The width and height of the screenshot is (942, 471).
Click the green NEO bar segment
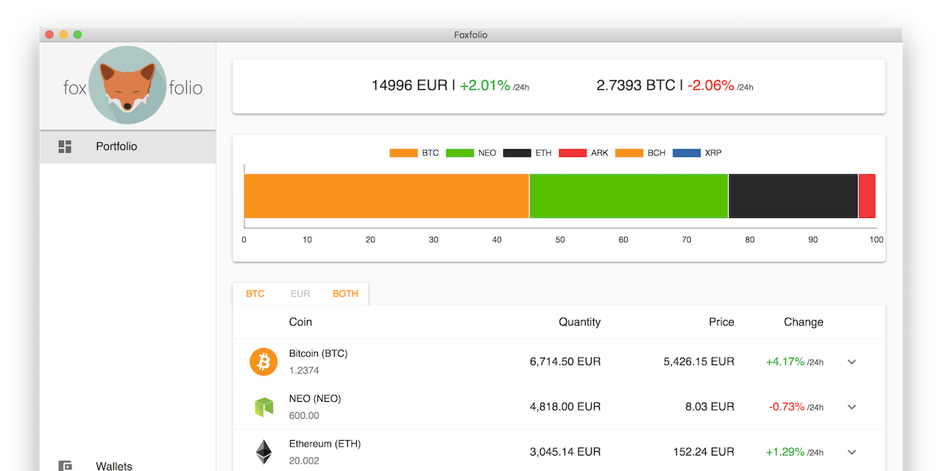coord(629,196)
